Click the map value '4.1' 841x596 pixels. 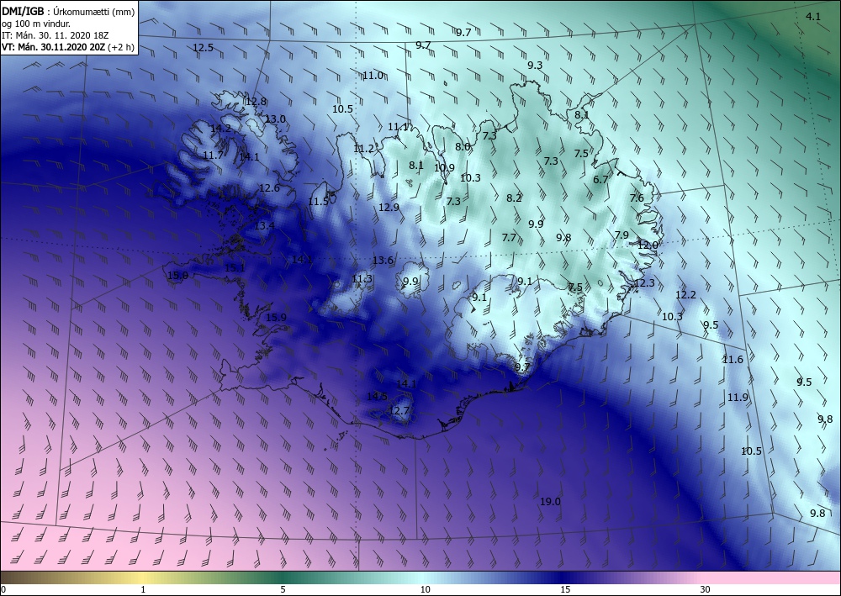tap(813, 17)
